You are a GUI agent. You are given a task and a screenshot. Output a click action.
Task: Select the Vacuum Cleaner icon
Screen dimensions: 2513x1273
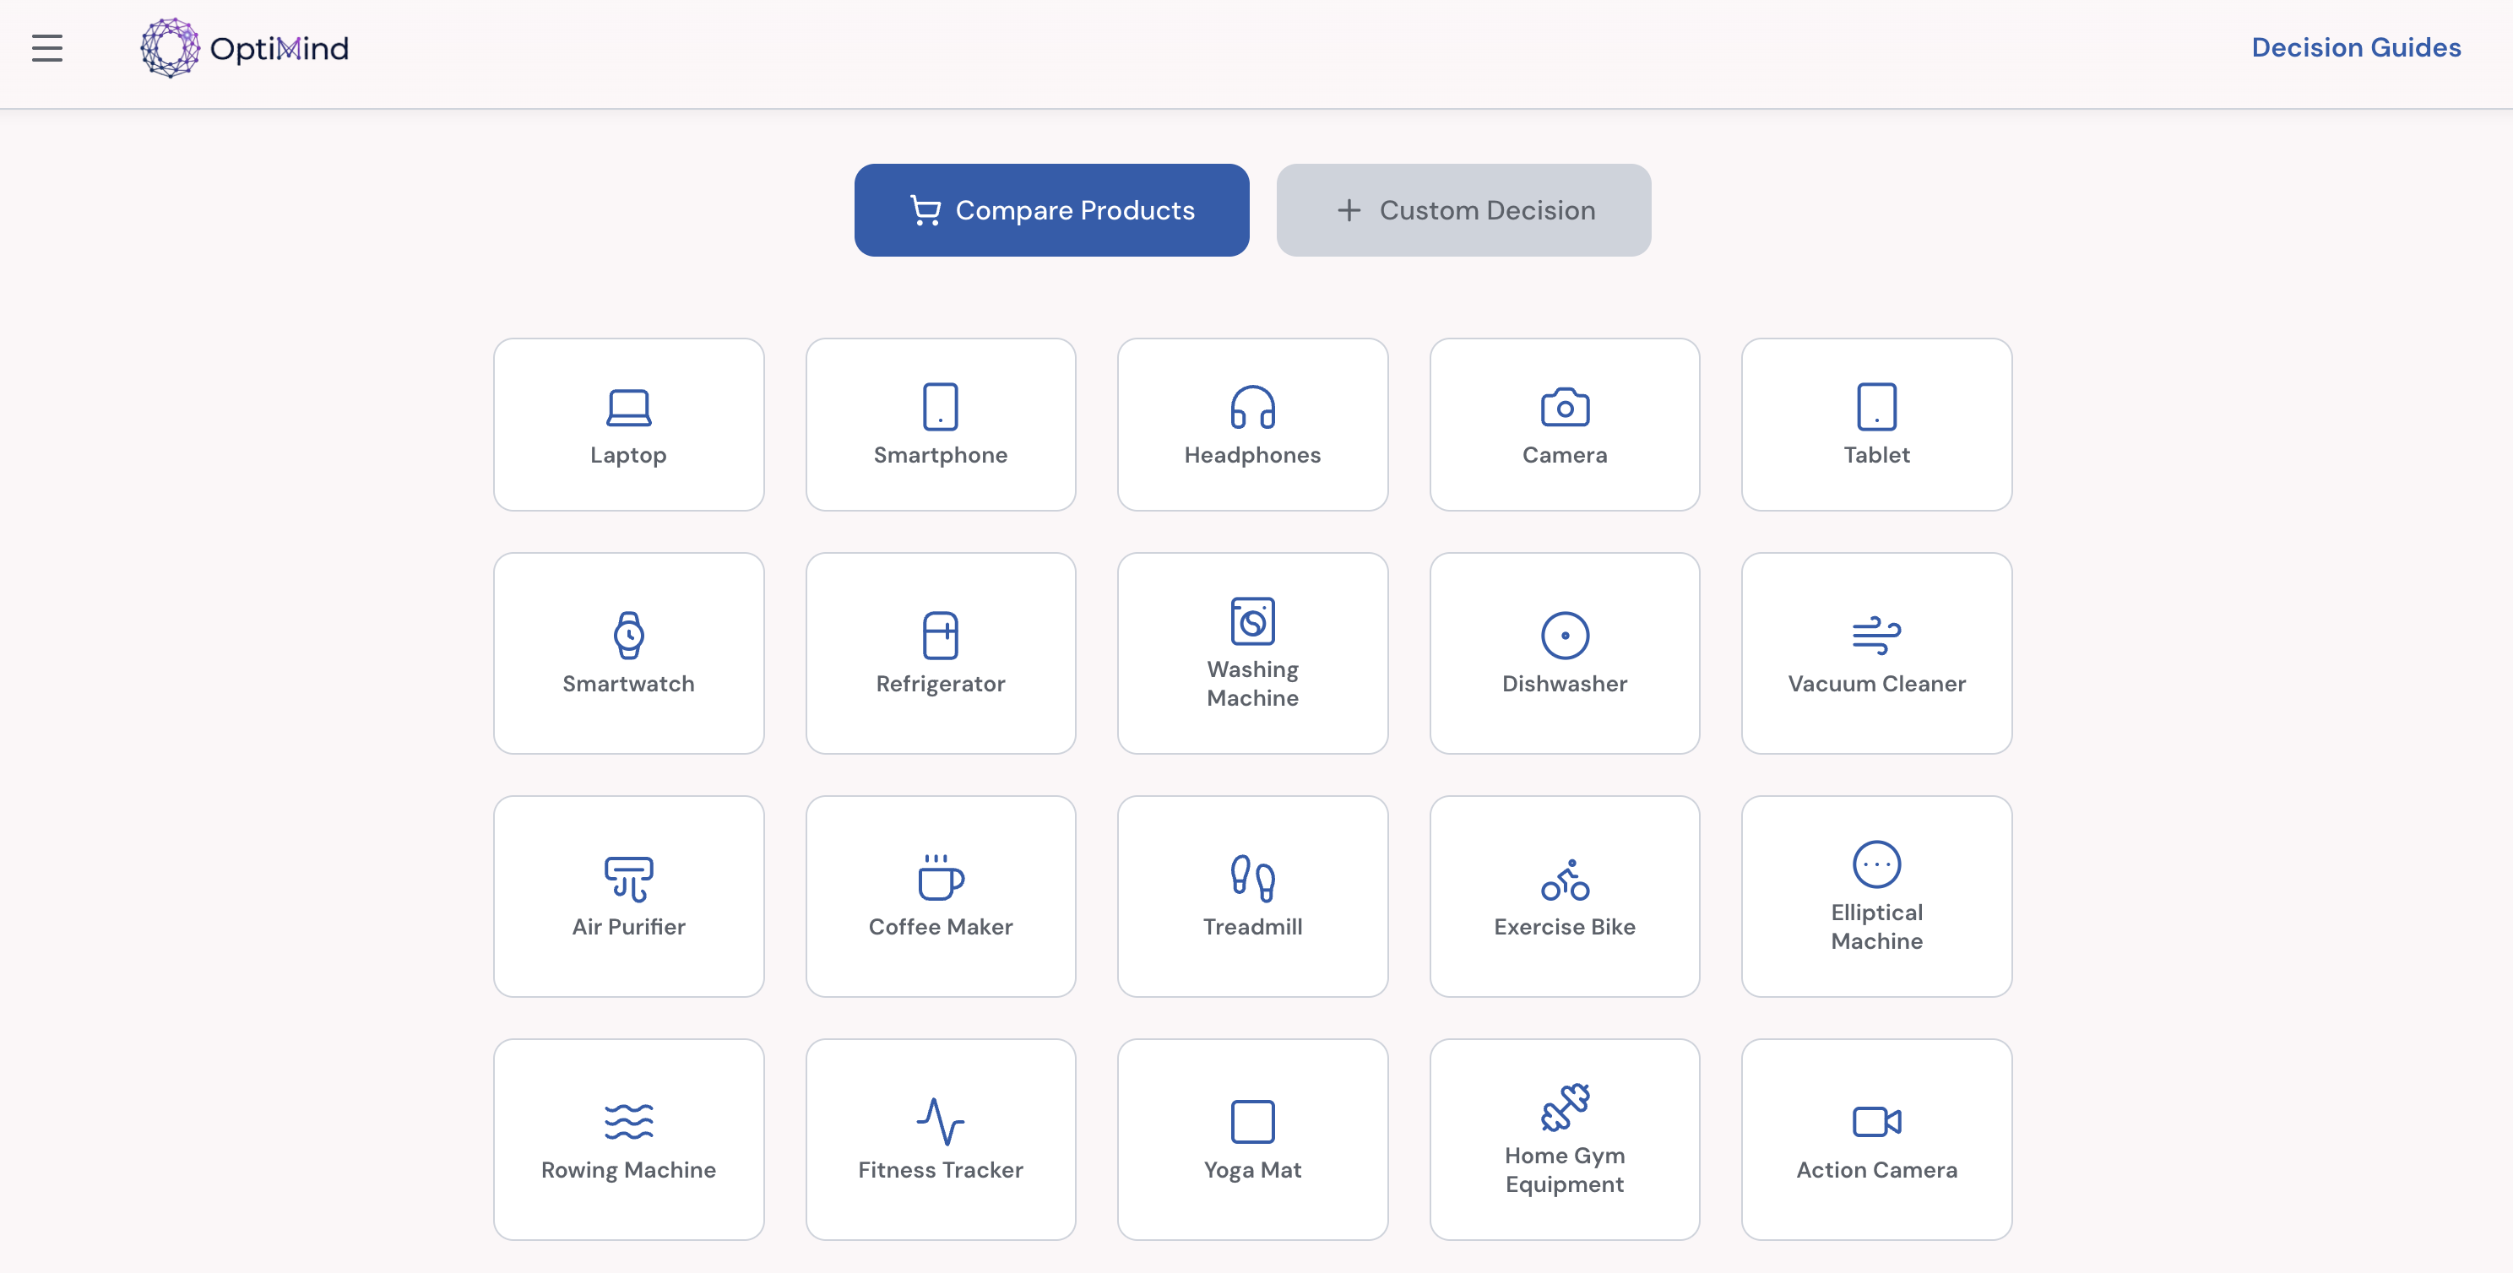click(1875, 636)
